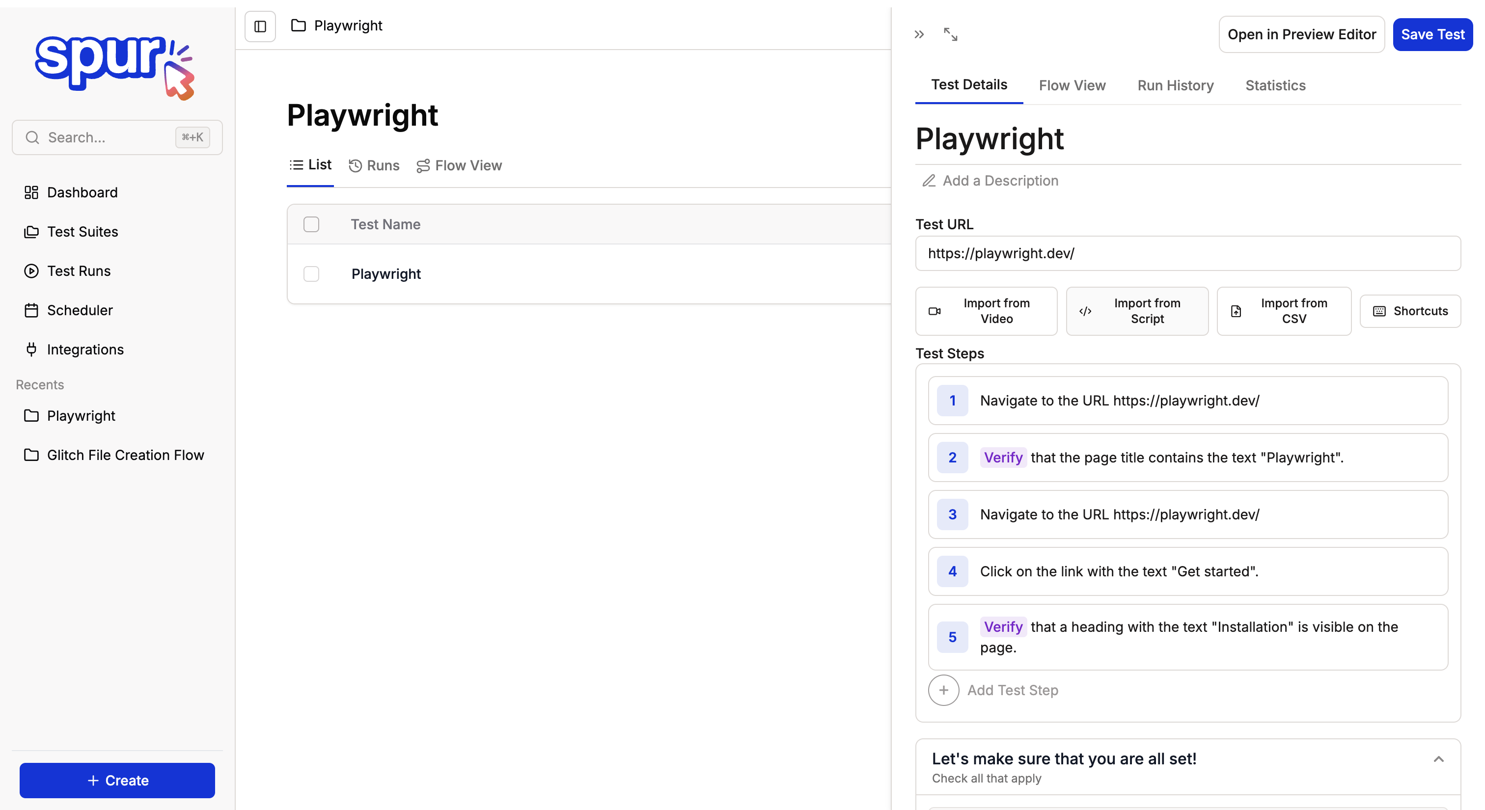The image size is (1485, 810).
Task: Click the Save Test button
Action: point(1432,34)
